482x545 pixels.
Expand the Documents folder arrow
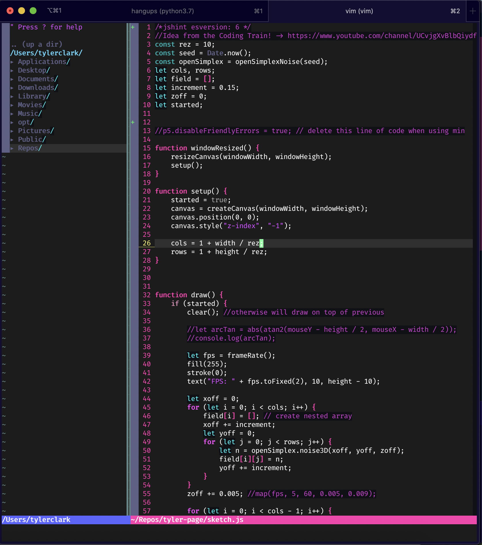pos(12,79)
